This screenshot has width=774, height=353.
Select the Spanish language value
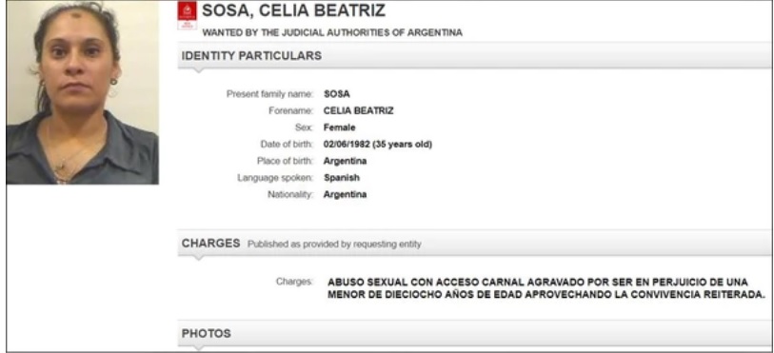pos(342,178)
